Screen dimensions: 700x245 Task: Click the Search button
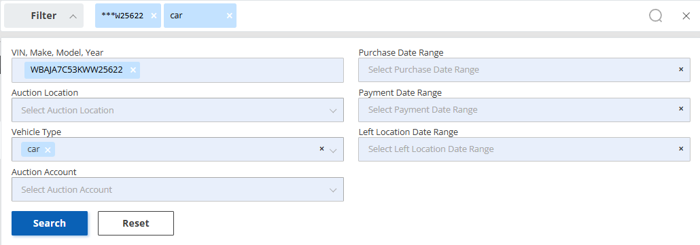point(50,223)
